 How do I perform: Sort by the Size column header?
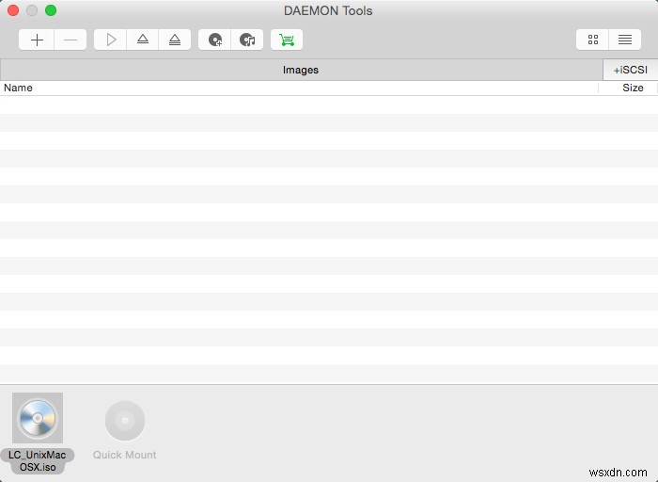click(x=628, y=88)
